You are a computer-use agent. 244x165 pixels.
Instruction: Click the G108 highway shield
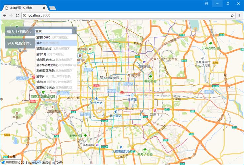(x=33, y=101)
